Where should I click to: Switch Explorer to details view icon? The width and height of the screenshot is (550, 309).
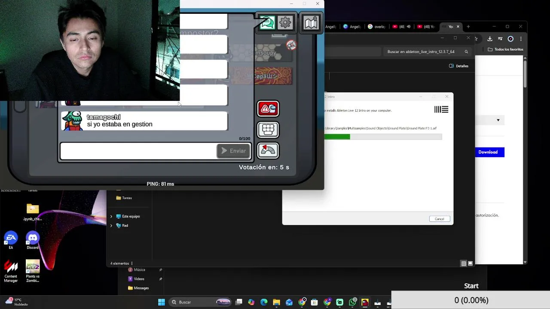pos(464,264)
